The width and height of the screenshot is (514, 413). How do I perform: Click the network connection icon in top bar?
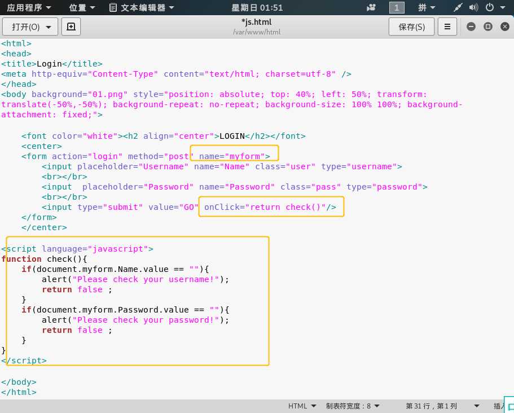[458, 7]
